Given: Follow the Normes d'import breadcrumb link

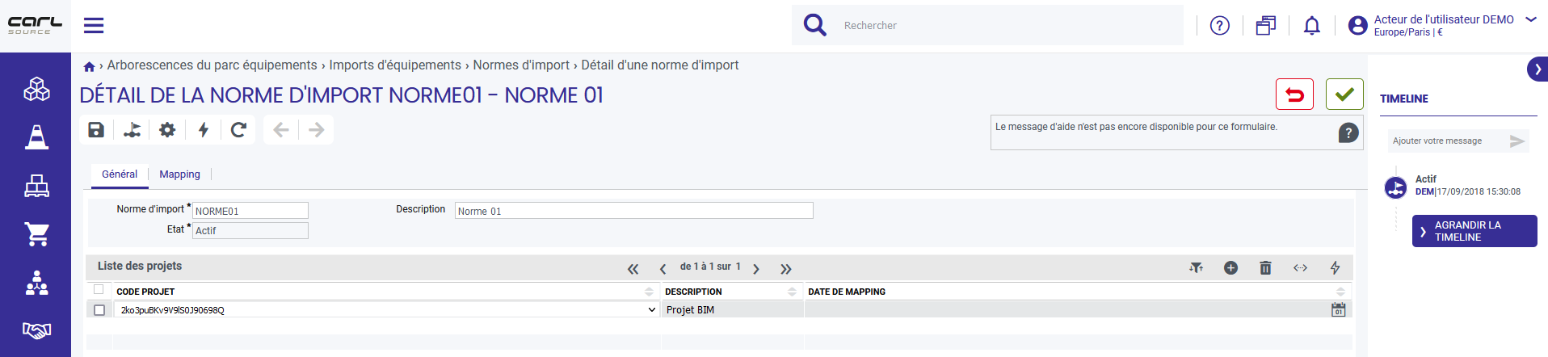Looking at the screenshot, I should [521, 65].
